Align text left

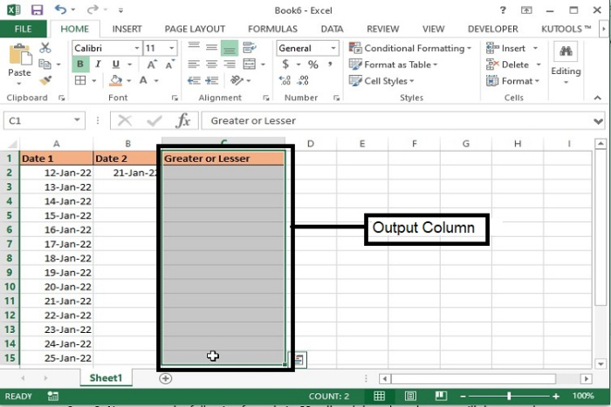coord(194,64)
